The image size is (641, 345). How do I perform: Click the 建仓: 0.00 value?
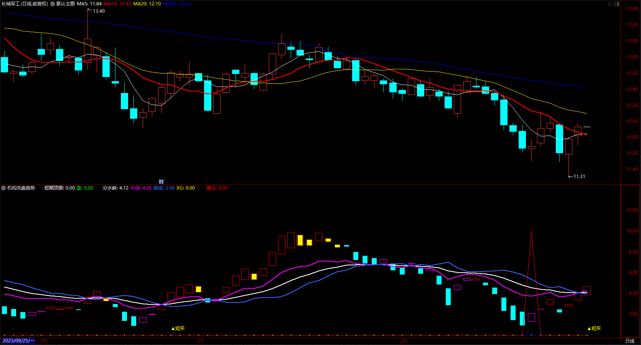coord(217,188)
